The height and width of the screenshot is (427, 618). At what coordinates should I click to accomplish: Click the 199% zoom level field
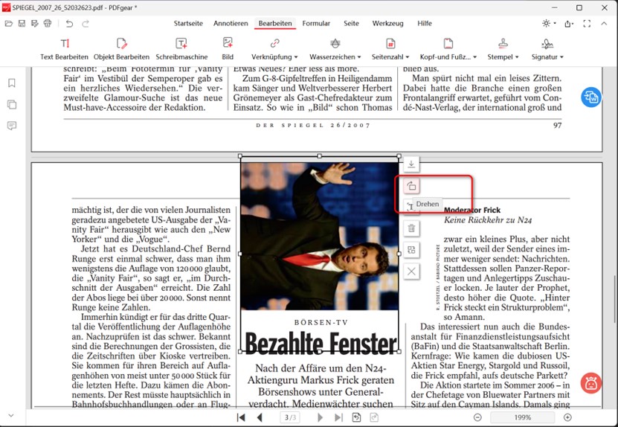click(522, 417)
